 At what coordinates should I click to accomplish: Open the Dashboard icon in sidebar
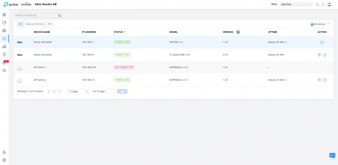point(4,15)
